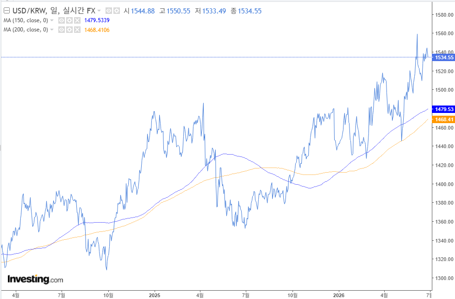Viewport: 455px width, 299px height.
Task: Click the MA (150, close, 0) label
Action: click(x=26, y=20)
